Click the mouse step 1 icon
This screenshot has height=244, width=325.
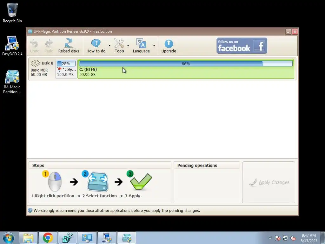tap(54, 181)
